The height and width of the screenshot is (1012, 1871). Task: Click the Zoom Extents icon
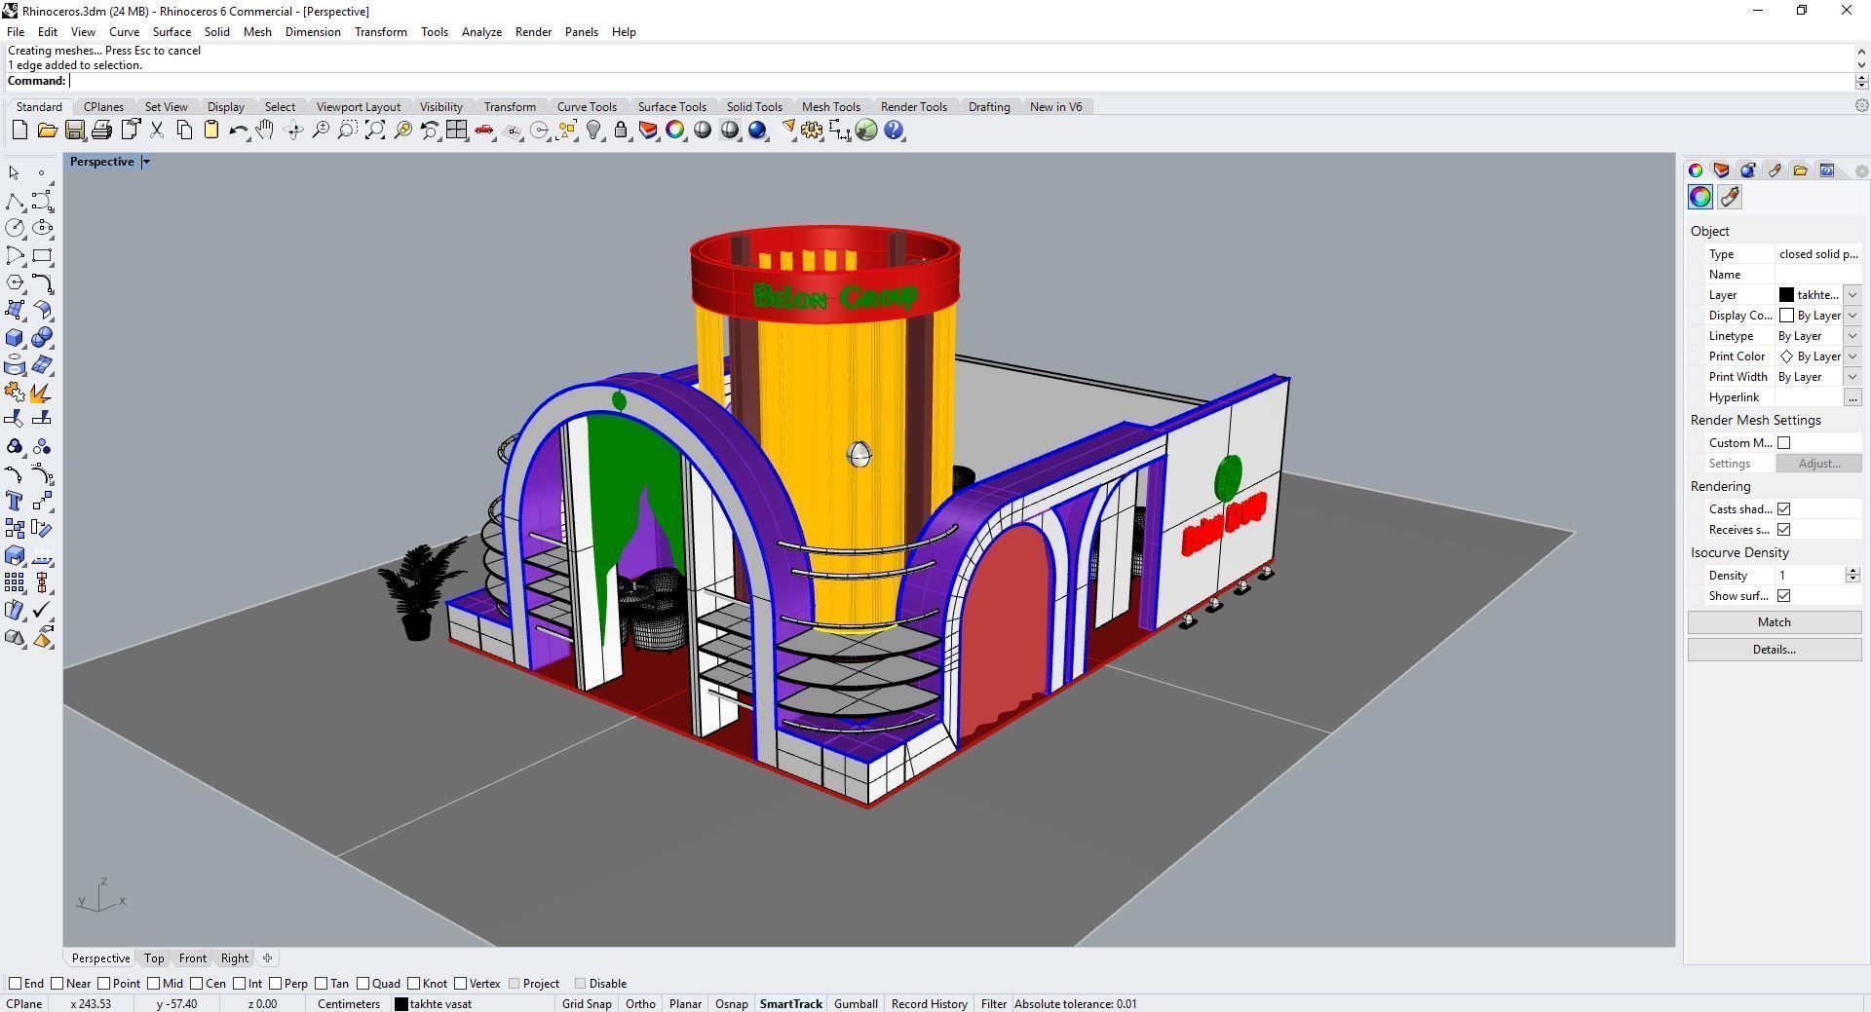tap(375, 130)
